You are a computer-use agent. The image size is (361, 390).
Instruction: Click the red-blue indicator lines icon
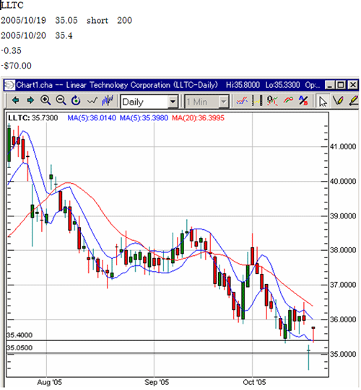[x=242, y=101]
